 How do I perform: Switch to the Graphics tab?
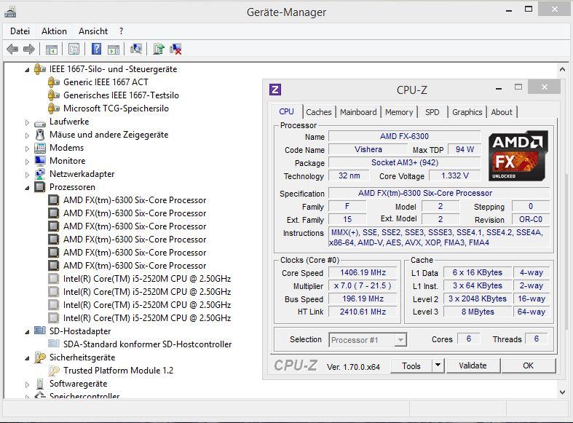pyautogui.click(x=467, y=112)
